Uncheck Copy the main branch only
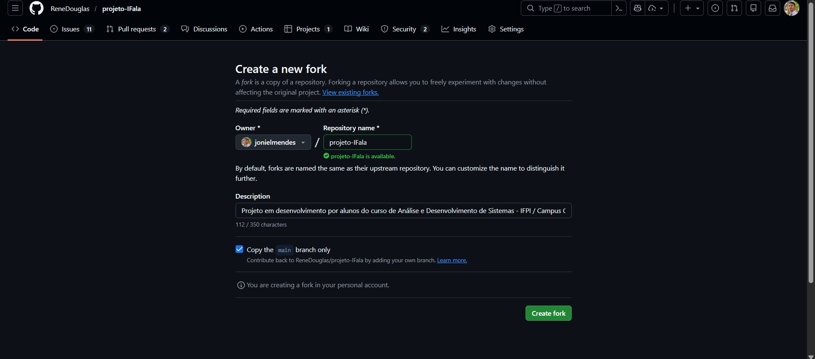The height and width of the screenshot is (359, 815). tap(239, 249)
